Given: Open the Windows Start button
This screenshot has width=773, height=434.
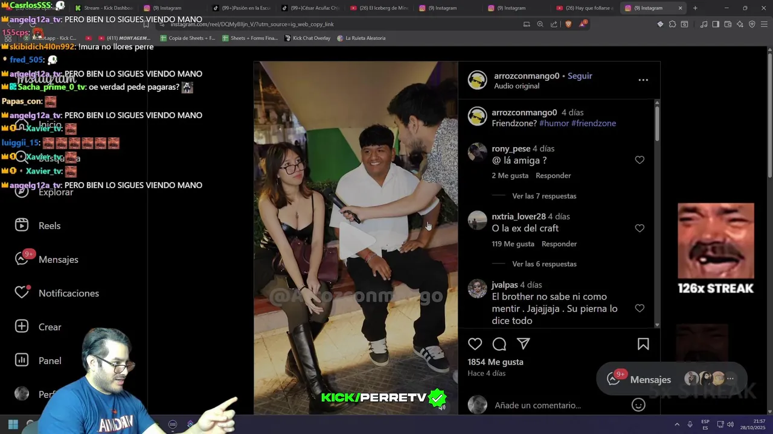Looking at the screenshot, I should click(x=13, y=424).
